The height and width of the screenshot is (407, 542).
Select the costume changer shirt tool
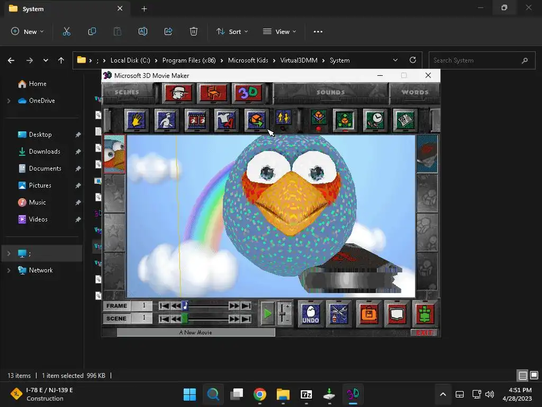(x=226, y=120)
